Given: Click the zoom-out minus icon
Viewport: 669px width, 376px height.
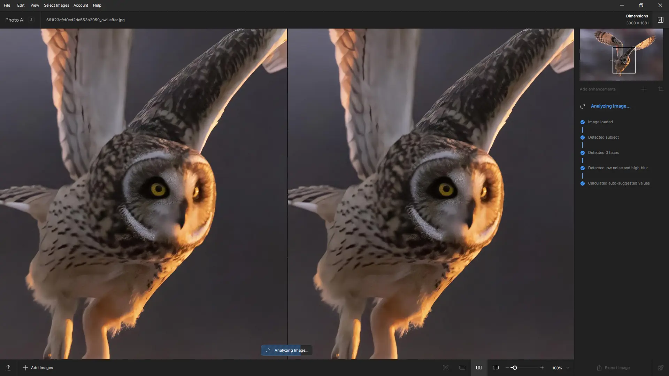Looking at the screenshot, I should point(507,368).
